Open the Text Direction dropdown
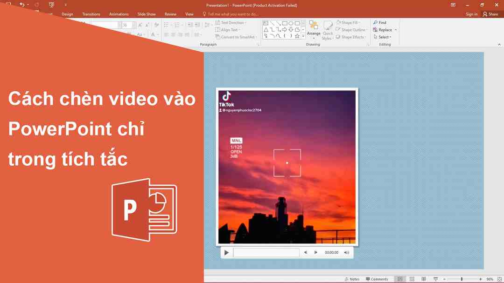The height and width of the screenshot is (283, 504). [231, 23]
